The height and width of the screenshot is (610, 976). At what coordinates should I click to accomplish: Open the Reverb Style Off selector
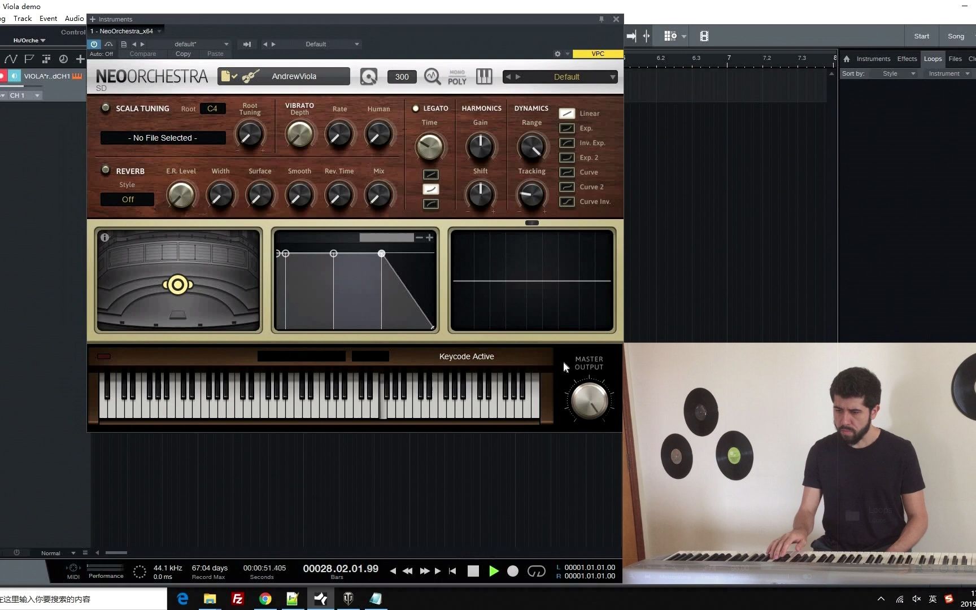[128, 199]
